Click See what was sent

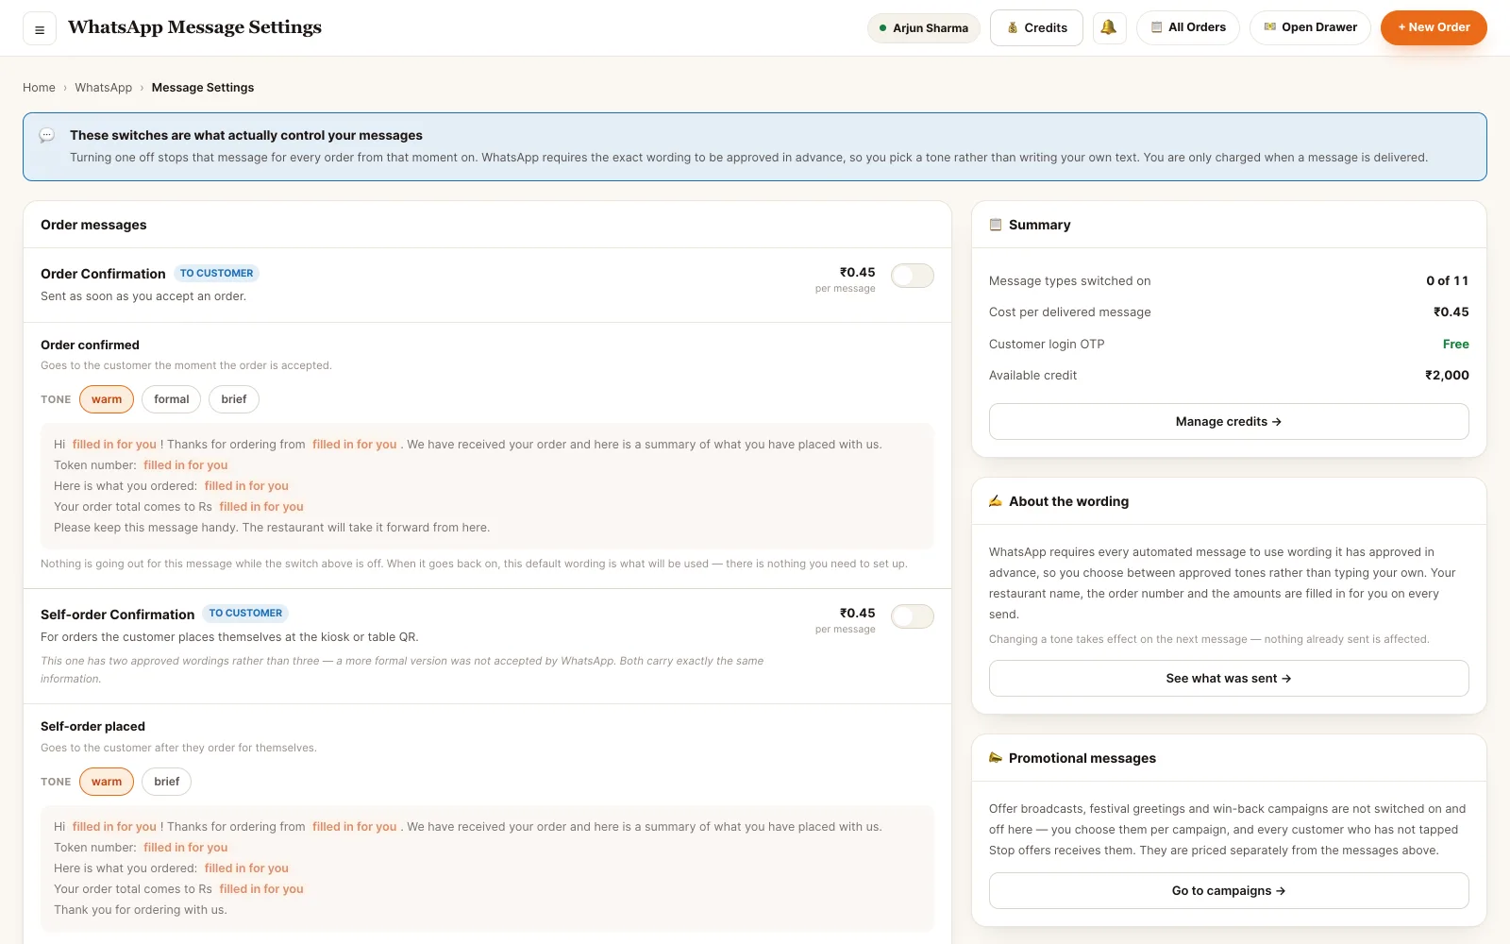pyautogui.click(x=1229, y=679)
